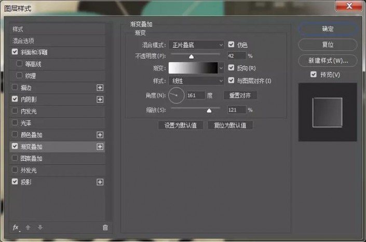366x242 pixels.
Task: Toggle the 斜面和浮雕 checkbox
Action: click(x=15, y=52)
